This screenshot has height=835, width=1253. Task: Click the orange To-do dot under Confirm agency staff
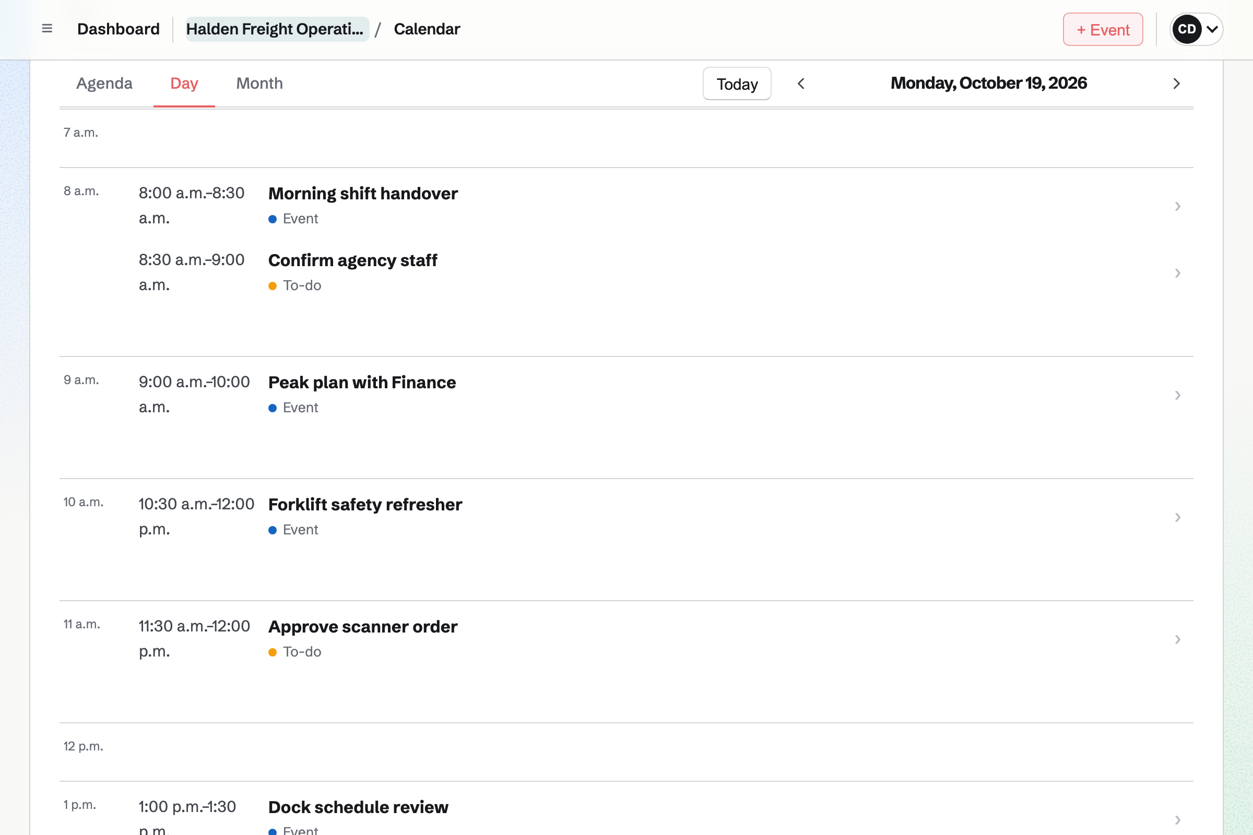tap(272, 286)
